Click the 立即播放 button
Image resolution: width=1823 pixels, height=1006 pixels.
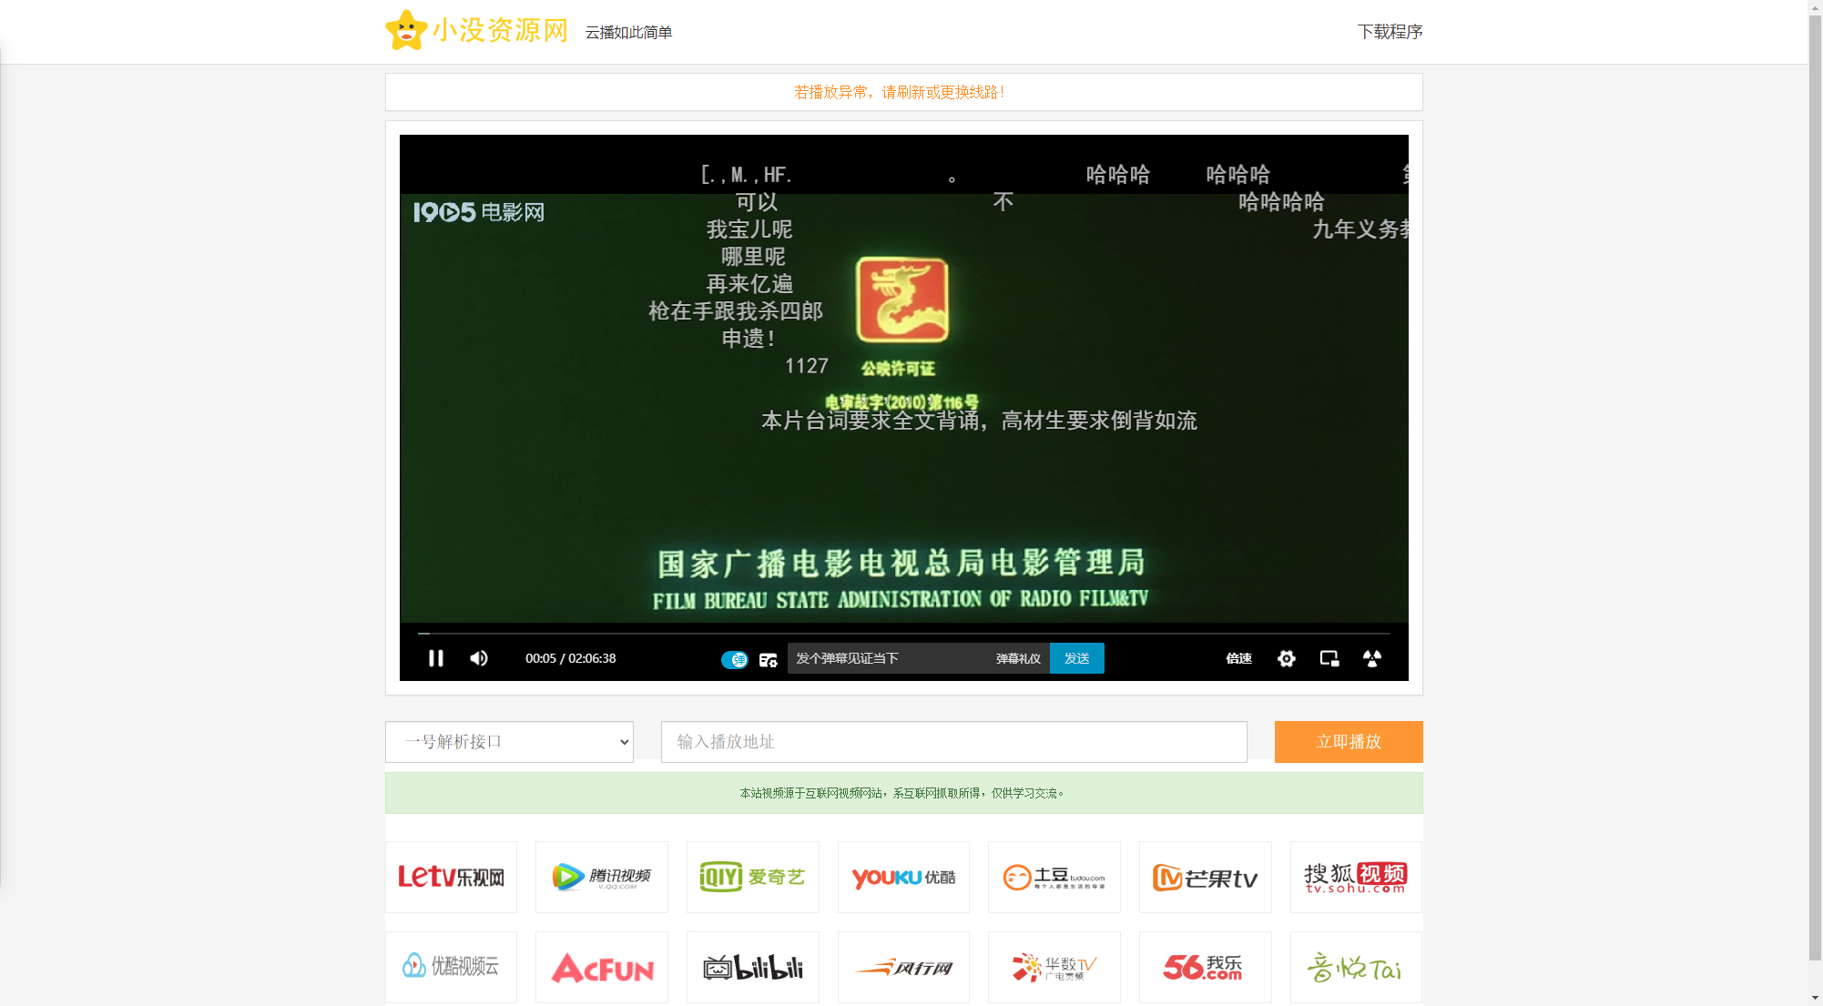tap(1349, 742)
